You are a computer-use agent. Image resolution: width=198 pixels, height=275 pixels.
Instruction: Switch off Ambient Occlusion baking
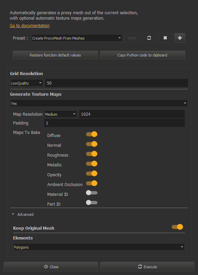pyautogui.click(x=92, y=183)
